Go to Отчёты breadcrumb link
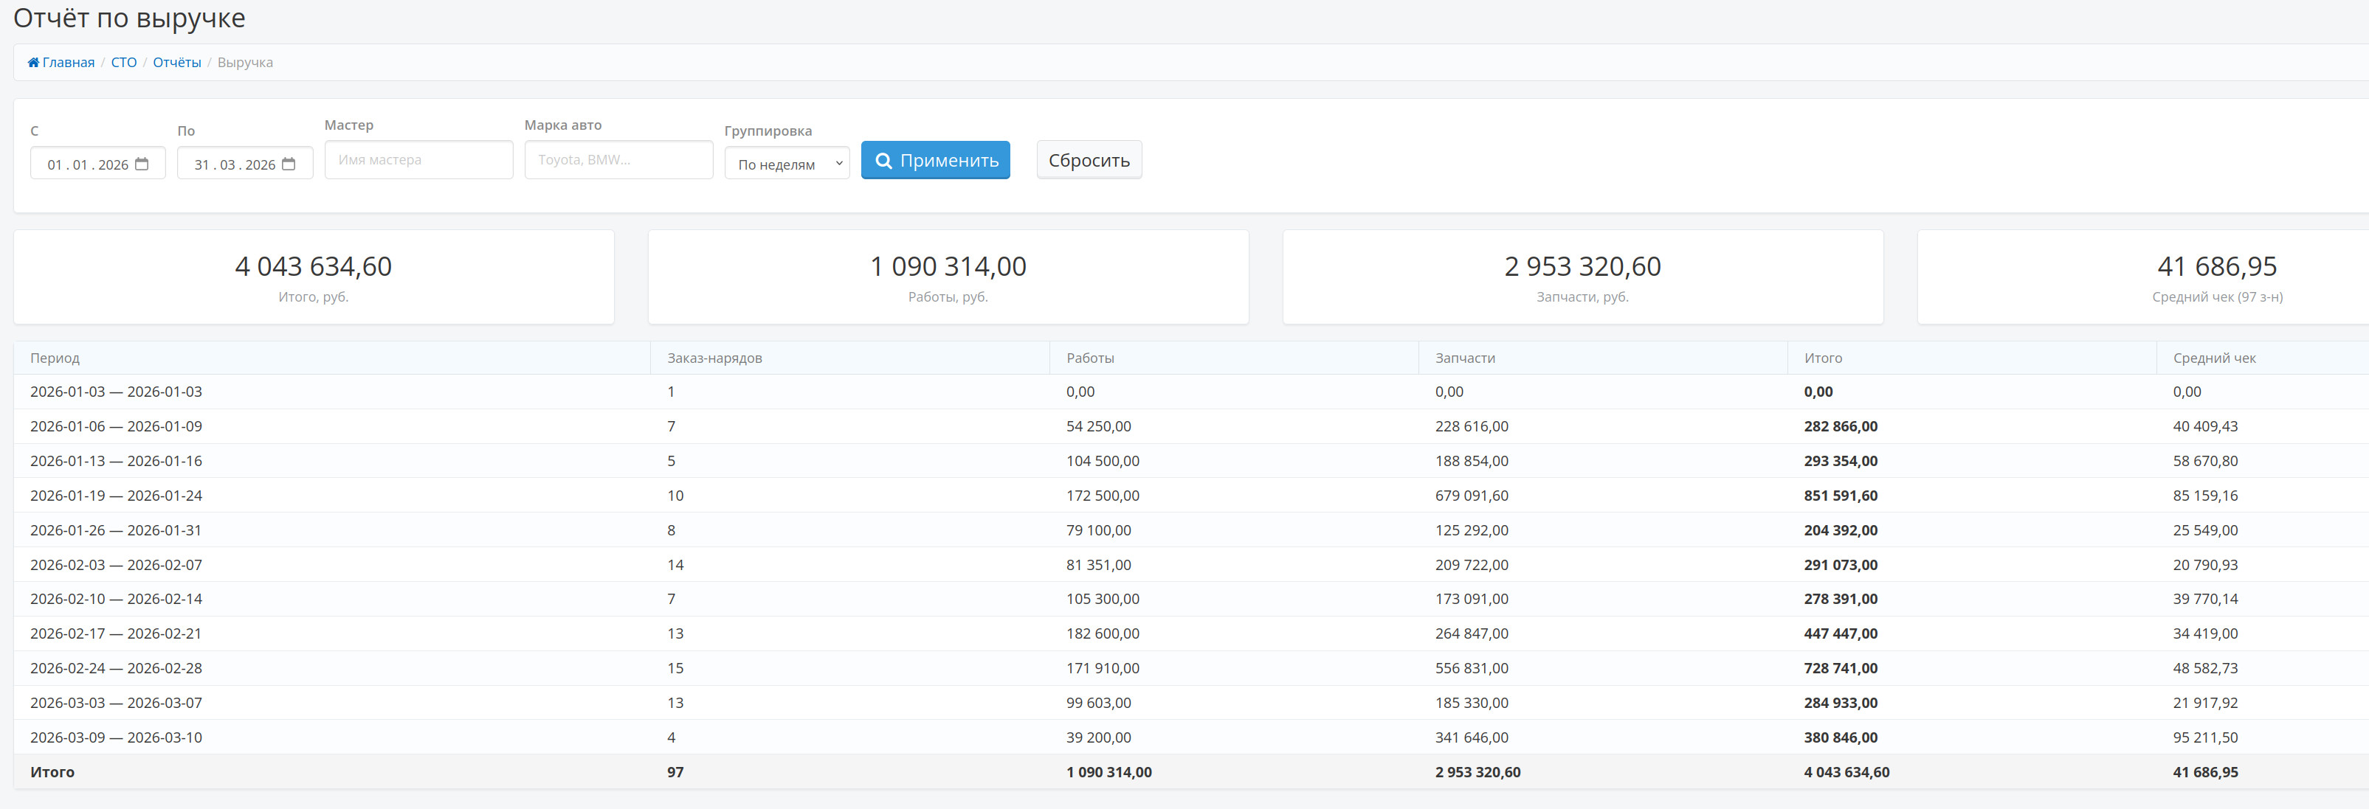Viewport: 2369px width, 809px height. tap(176, 63)
